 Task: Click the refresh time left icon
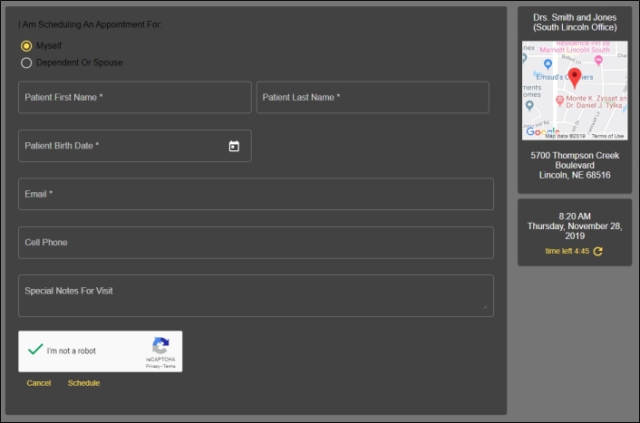point(597,252)
